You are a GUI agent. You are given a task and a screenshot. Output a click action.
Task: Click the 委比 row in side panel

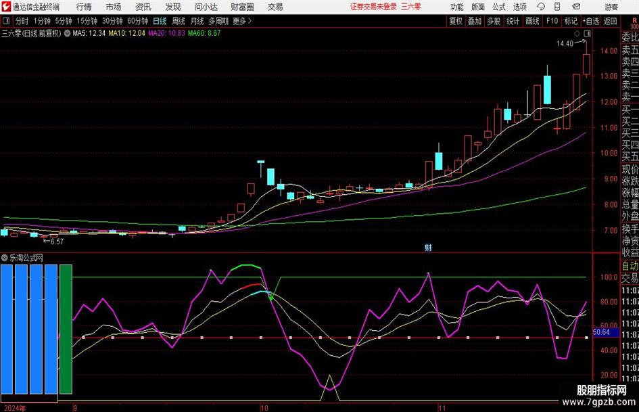630,37
